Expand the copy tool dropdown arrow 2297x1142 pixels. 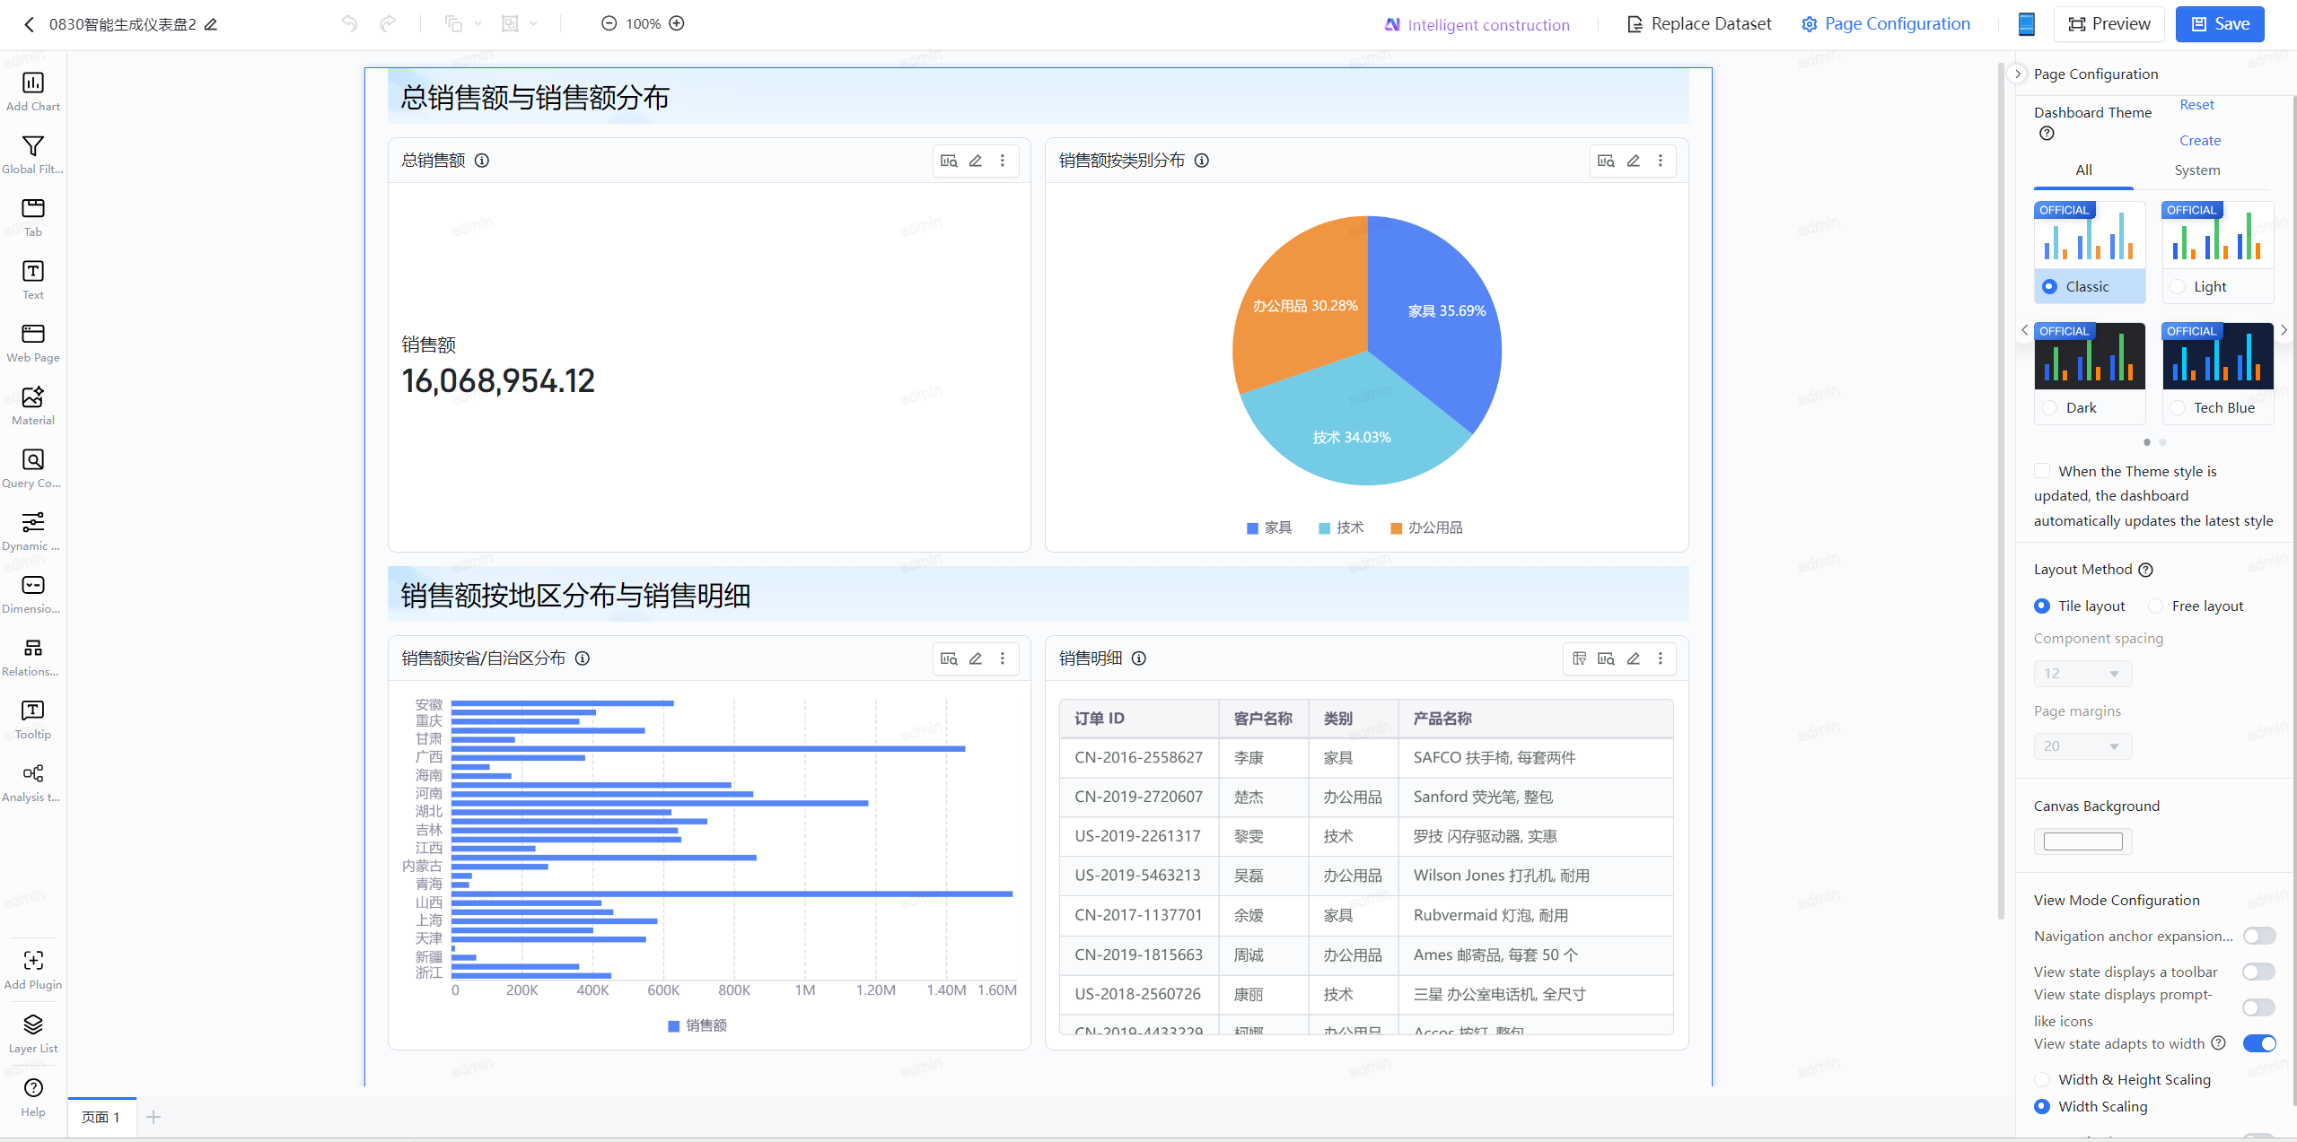pos(478,24)
